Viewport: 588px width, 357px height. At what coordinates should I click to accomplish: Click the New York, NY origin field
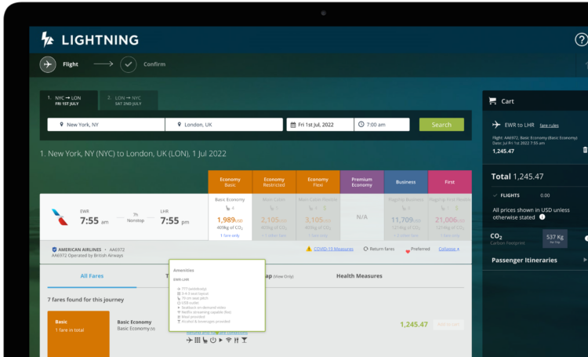106,125
